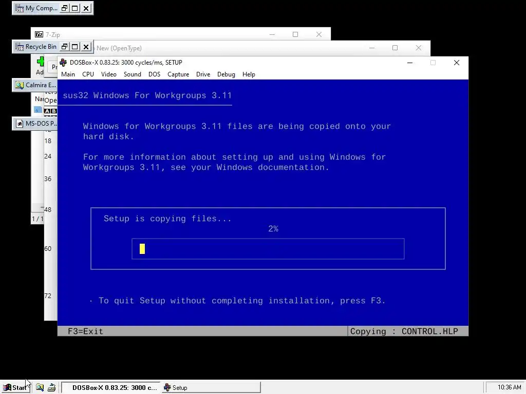Click the 72 font size label
Screen dimensions: 526x394
pyautogui.click(x=48, y=296)
